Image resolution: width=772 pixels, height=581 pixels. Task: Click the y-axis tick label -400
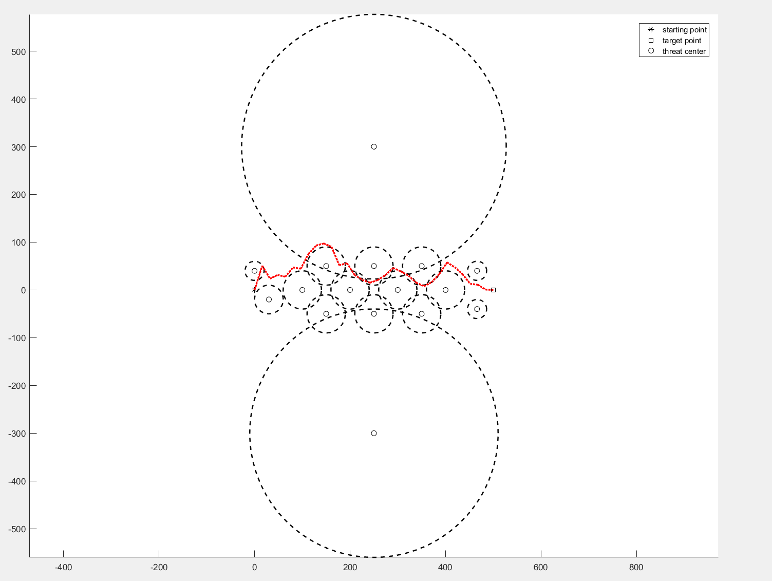[17, 481]
